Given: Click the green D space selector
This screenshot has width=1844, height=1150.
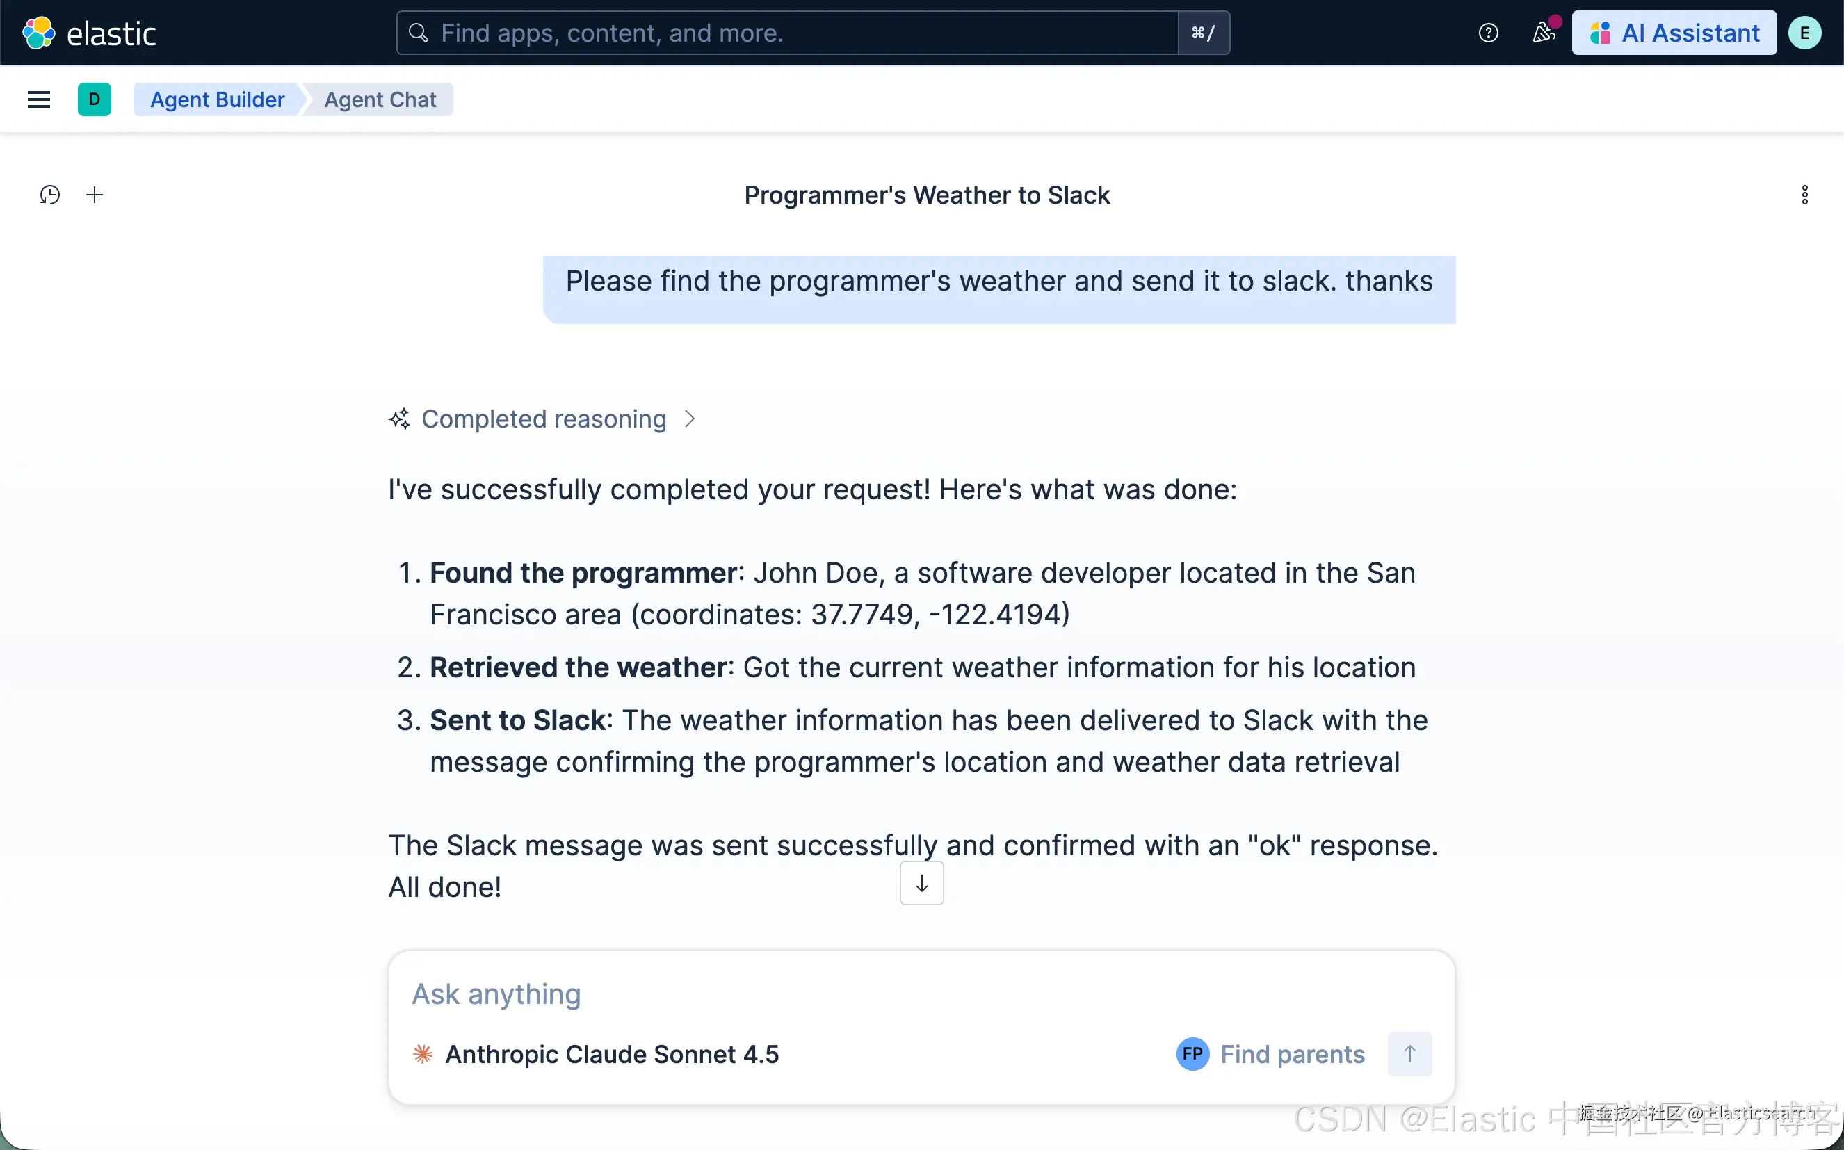Looking at the screenshot, I should click(95, 99).
